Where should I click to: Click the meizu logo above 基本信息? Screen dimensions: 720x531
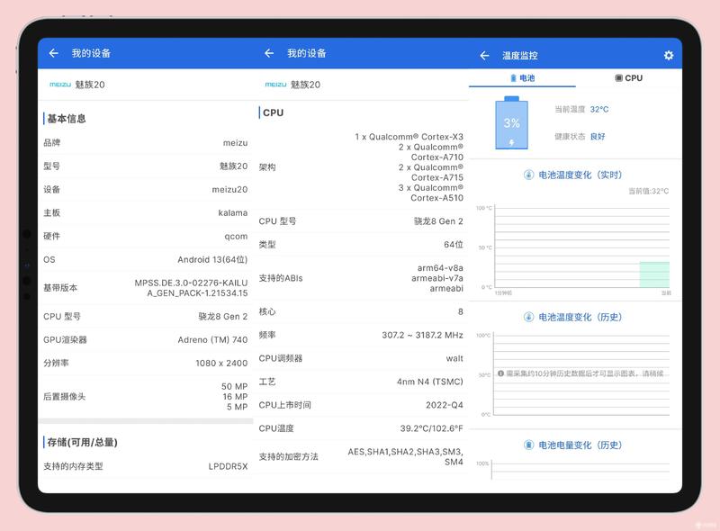click(x=60, y=85)
